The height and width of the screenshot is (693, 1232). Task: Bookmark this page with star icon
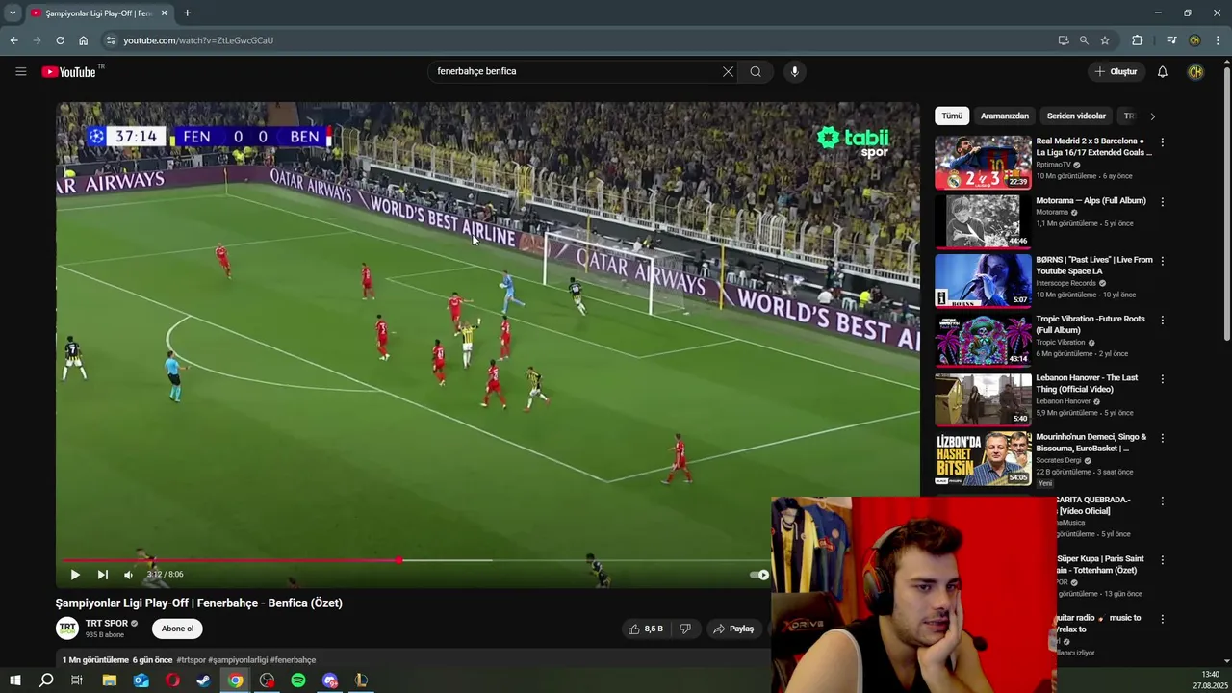(1105, 40)
